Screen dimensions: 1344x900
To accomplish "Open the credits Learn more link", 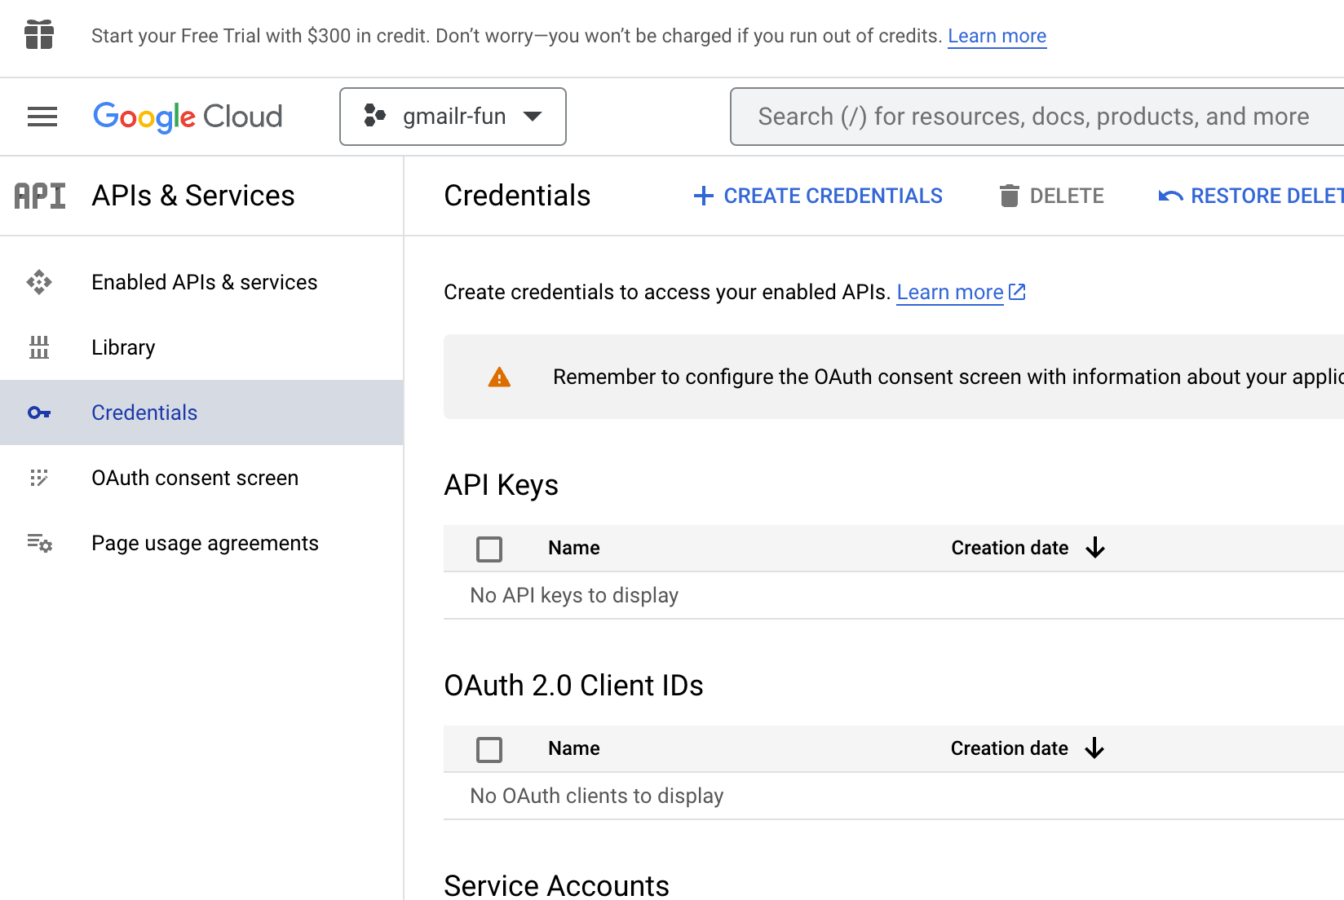I will tap(997, 36).
